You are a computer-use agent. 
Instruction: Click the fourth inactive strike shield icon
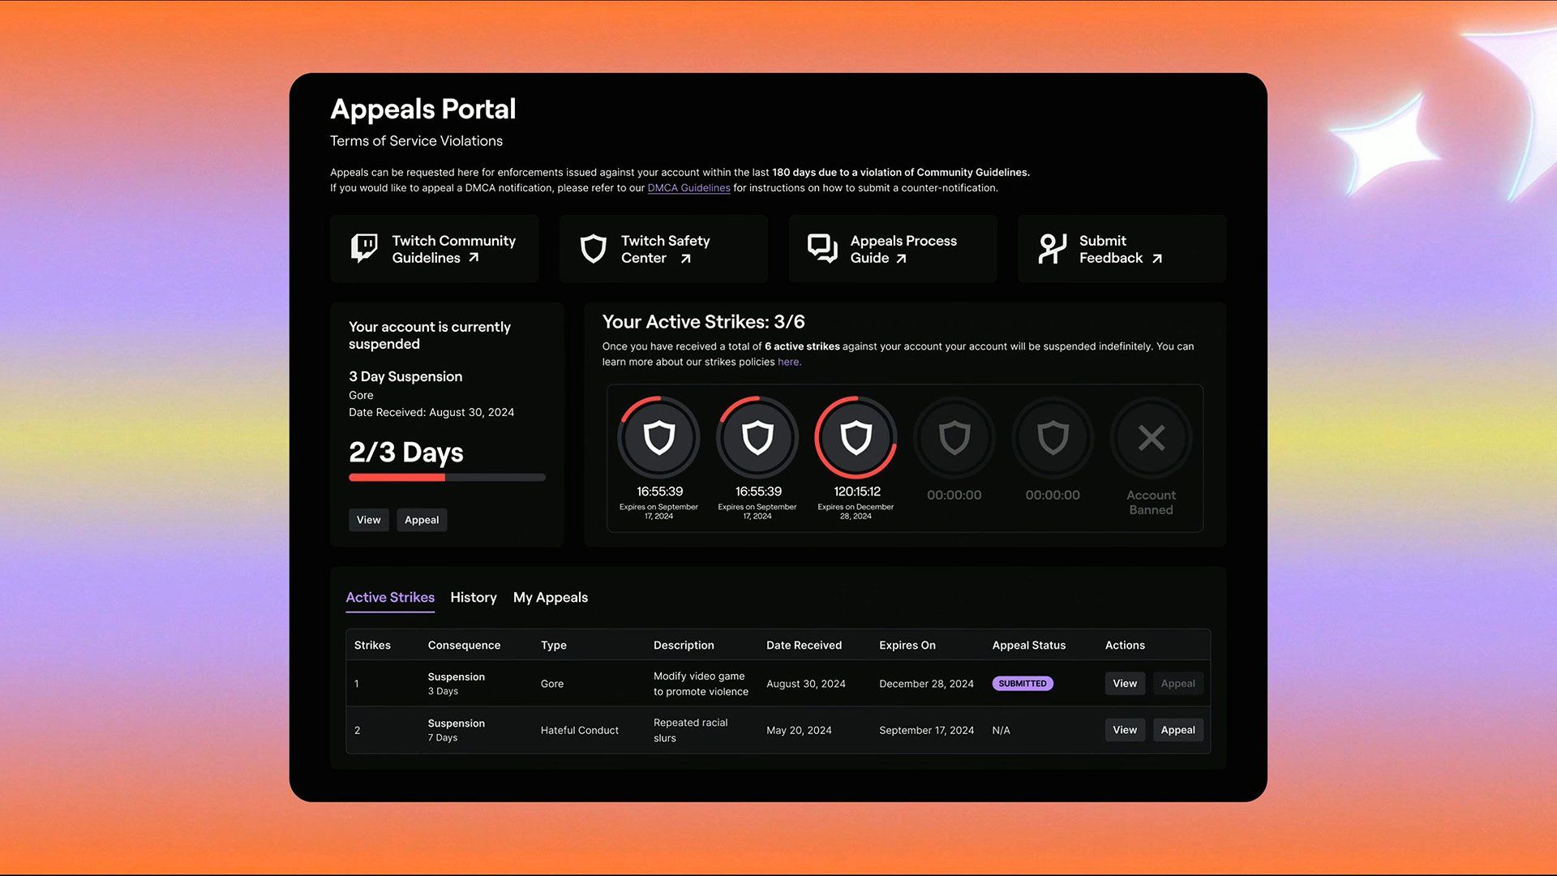click(x=954, y=438)
